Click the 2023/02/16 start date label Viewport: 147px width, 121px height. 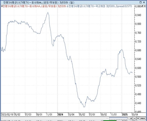pyautogui.click(x=7, y=115)
